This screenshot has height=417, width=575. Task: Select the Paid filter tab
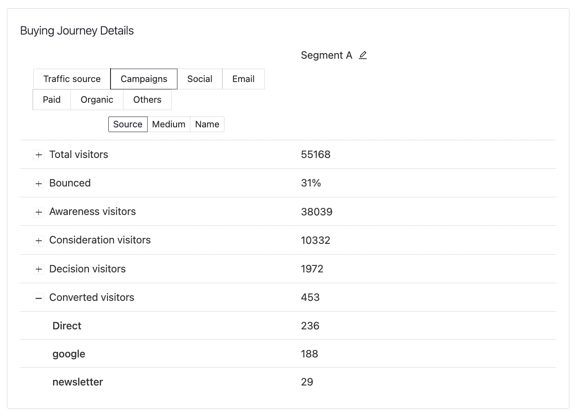tap(52, 100)
